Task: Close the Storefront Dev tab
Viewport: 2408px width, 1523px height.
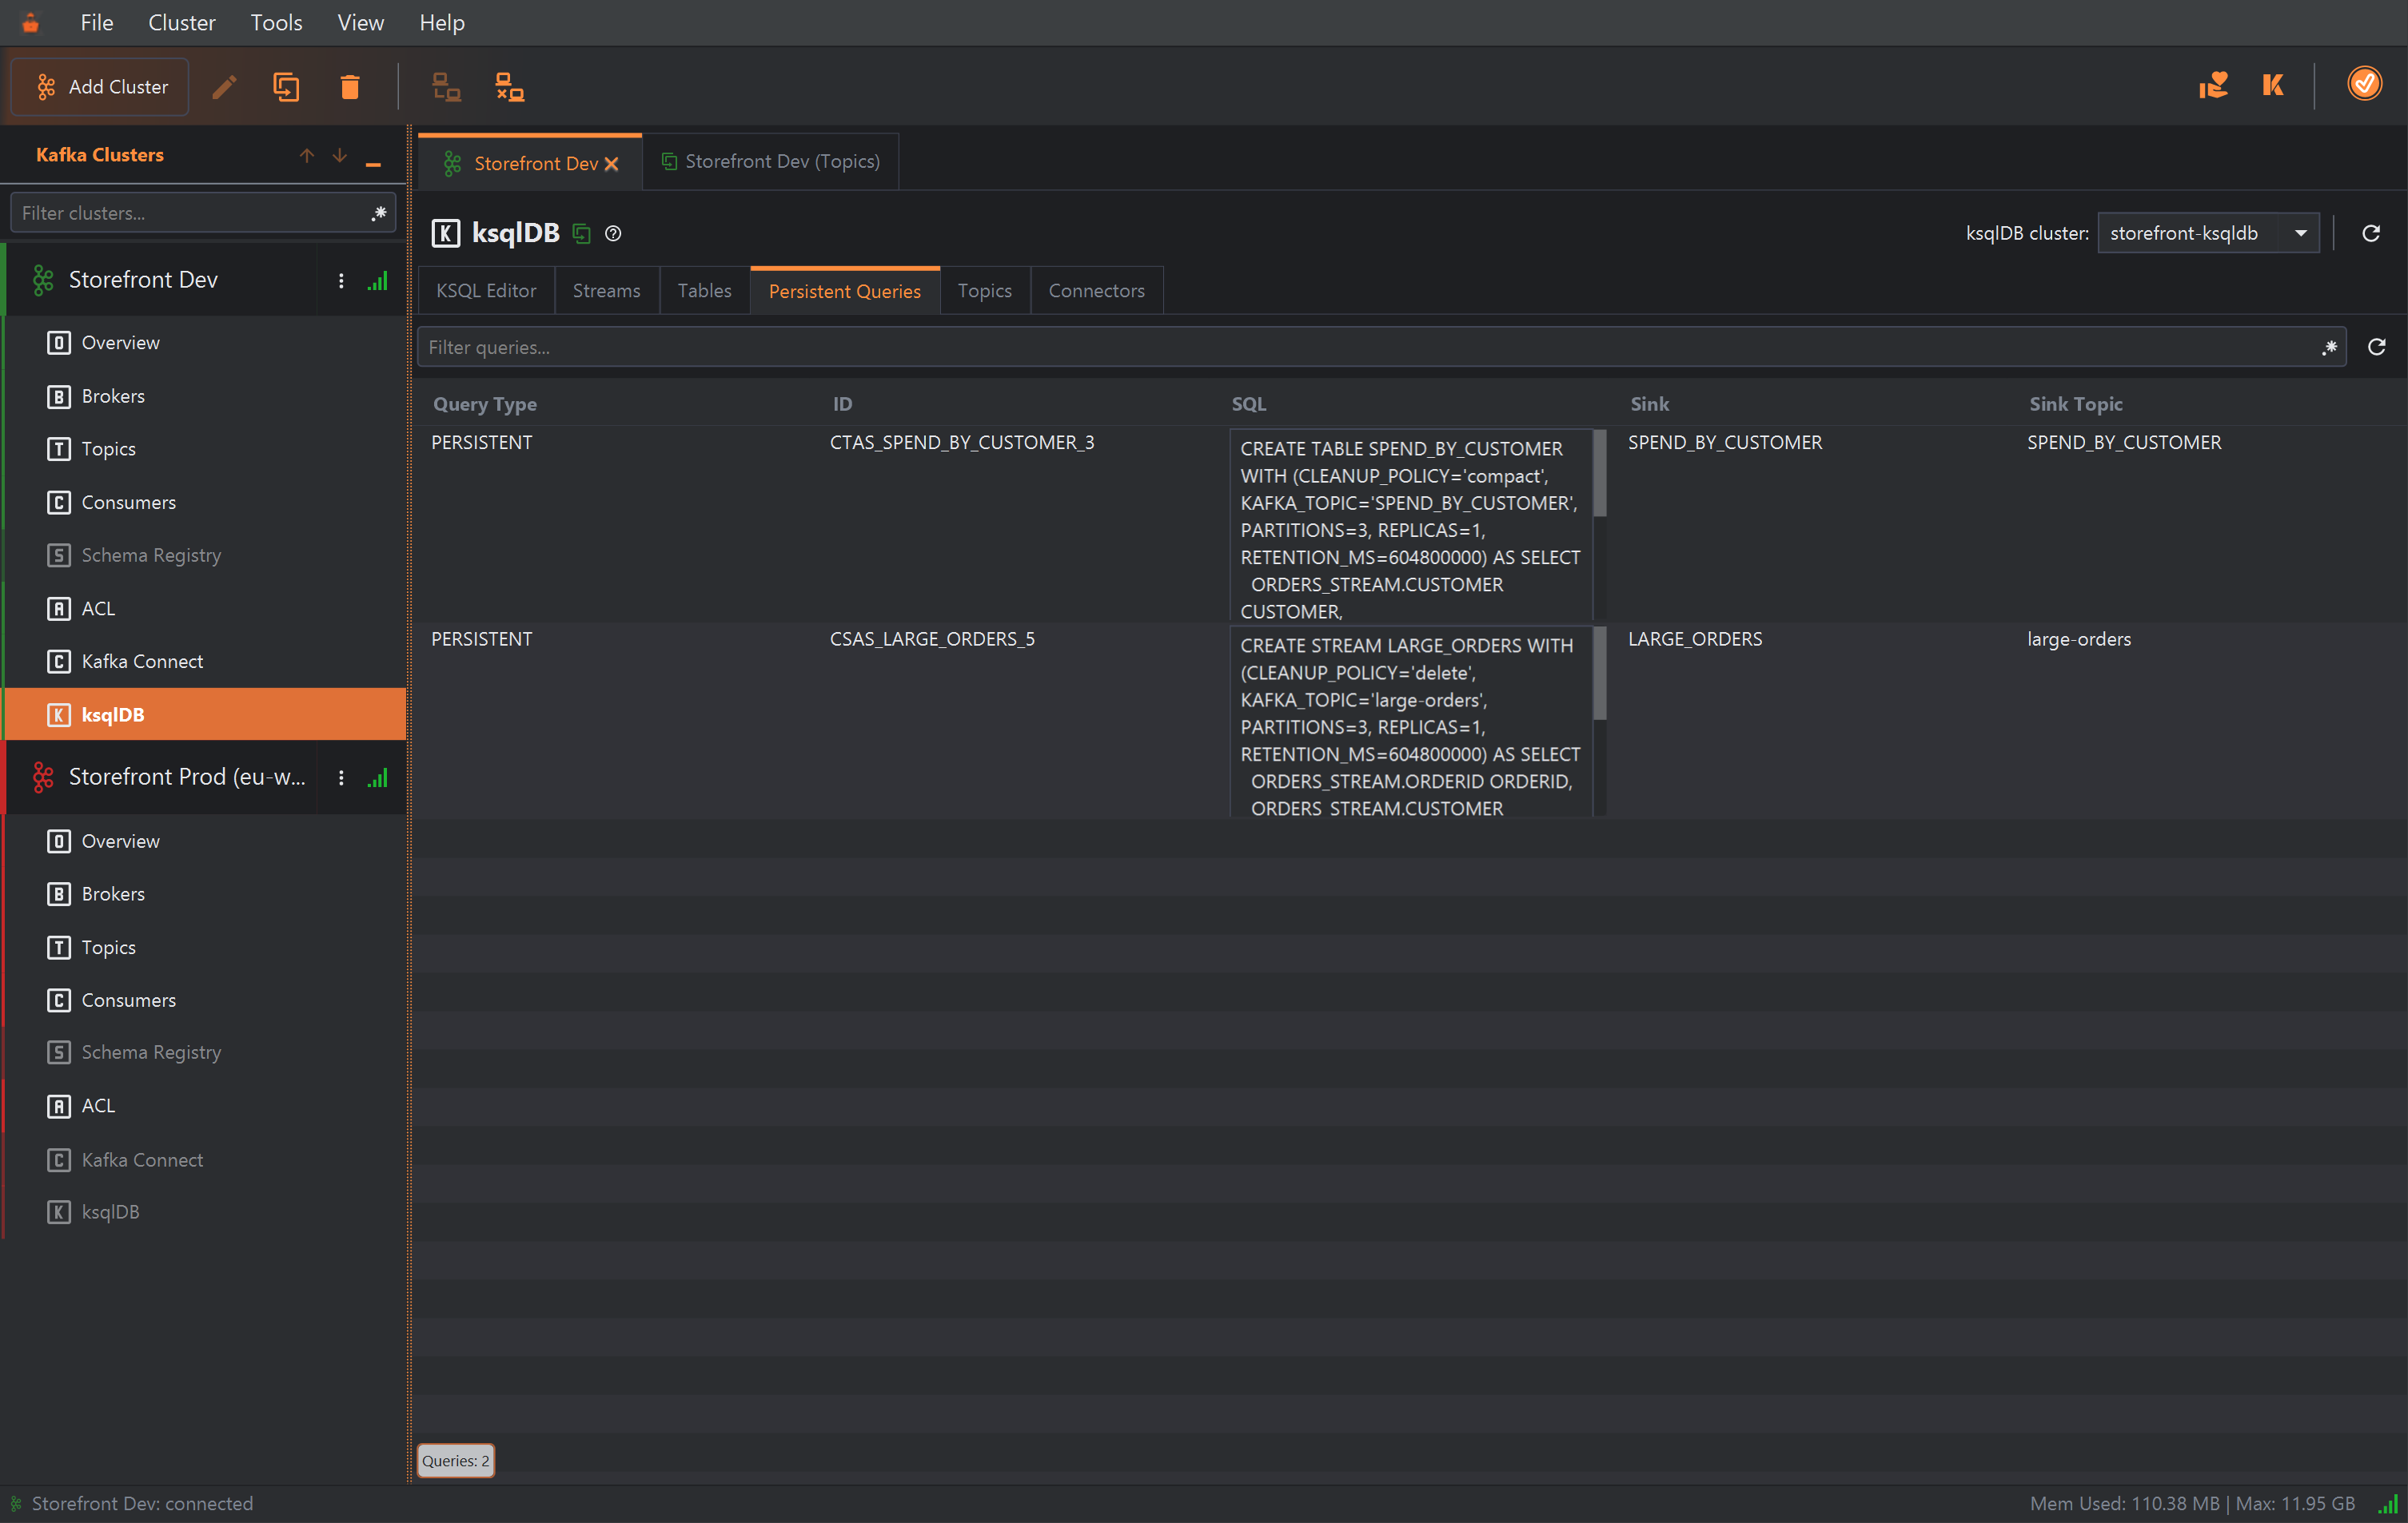Action: click(611, 164)
